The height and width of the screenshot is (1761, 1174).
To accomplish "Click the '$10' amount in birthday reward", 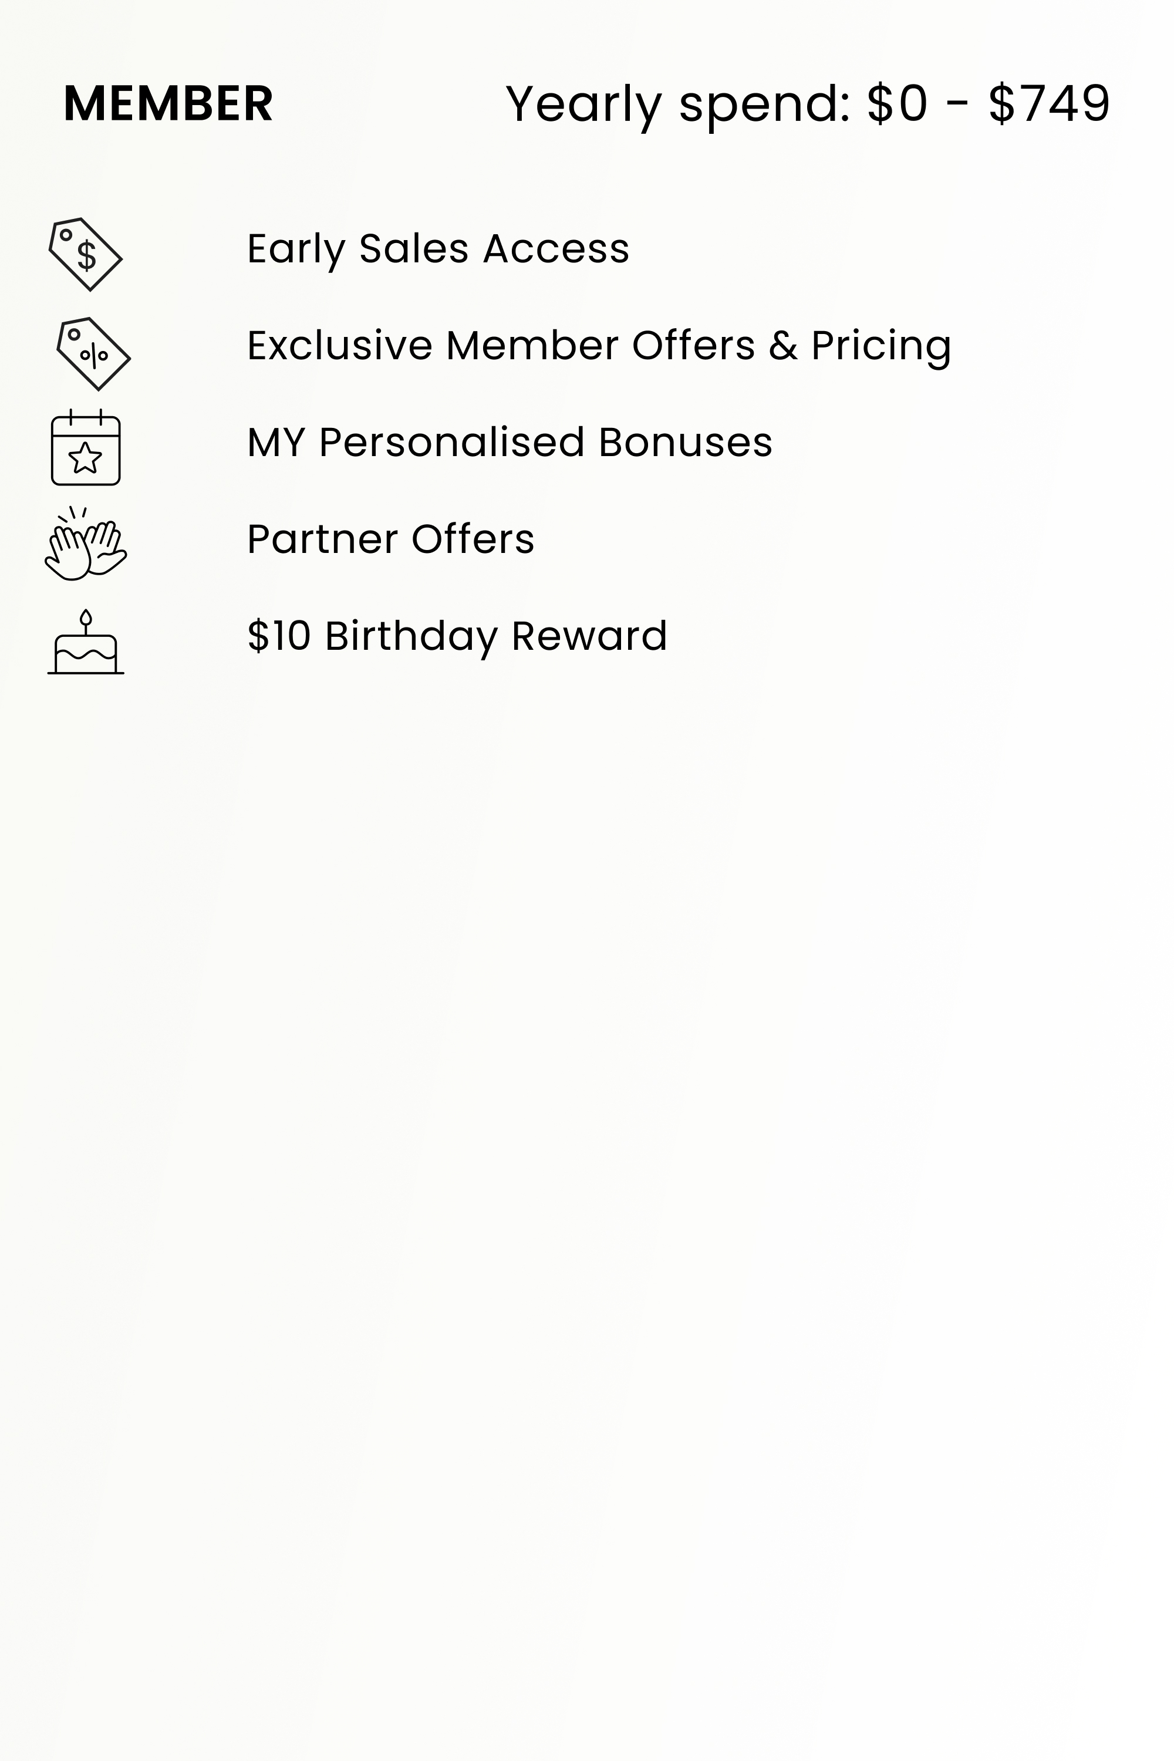I will [x=278, y=636].
